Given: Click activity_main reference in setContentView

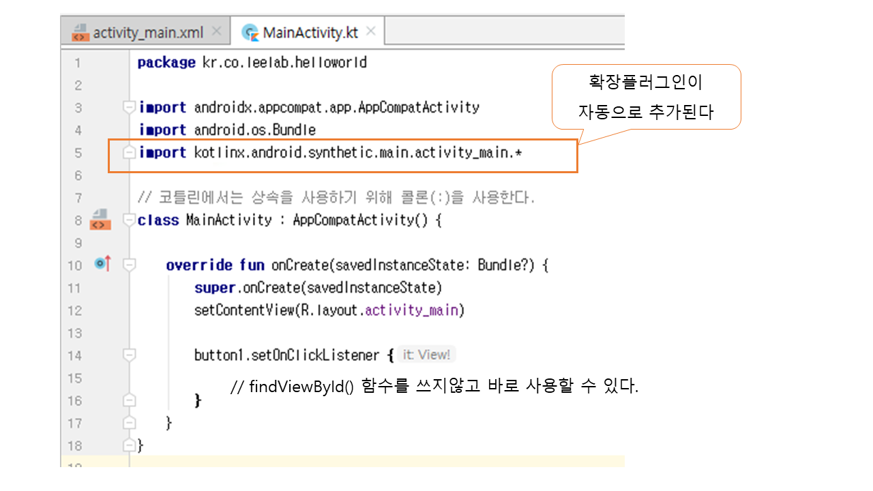Looking at the screenshot, I should pos(414,310).
